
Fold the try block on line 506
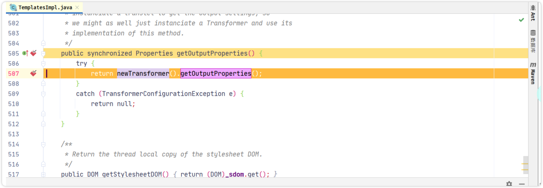[x=43, y=64]
